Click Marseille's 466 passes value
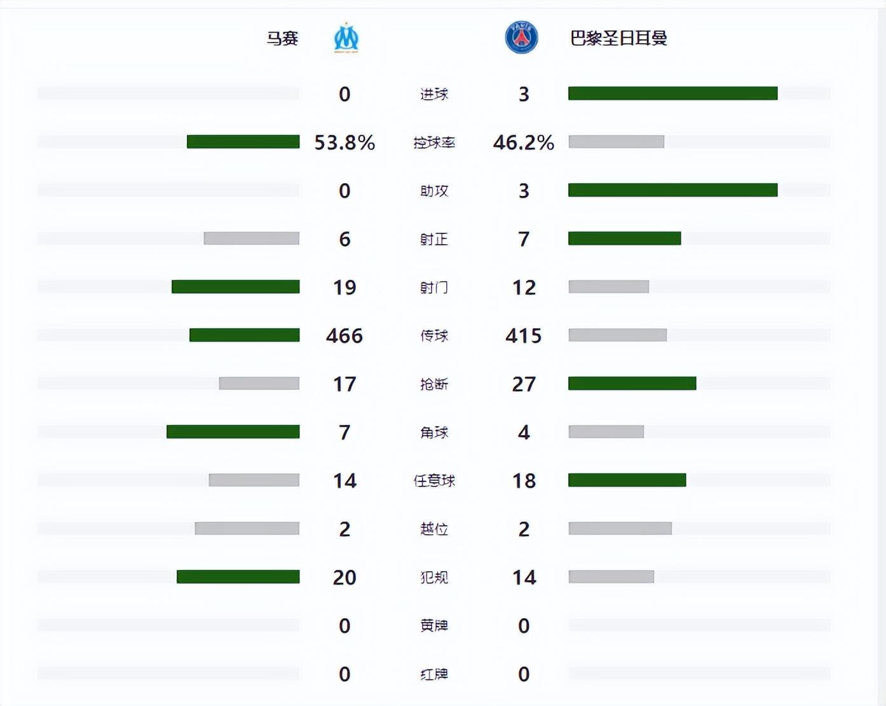 coord(344,336)
